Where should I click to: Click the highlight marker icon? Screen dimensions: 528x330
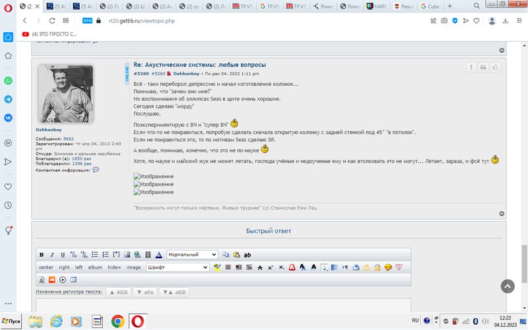pos(217,267)
